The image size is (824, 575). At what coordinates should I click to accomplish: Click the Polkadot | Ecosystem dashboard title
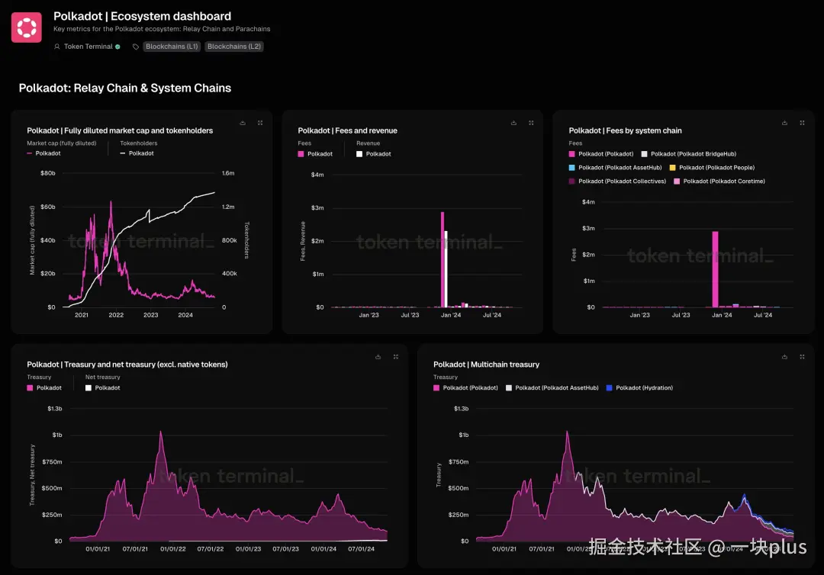[142, 16]
